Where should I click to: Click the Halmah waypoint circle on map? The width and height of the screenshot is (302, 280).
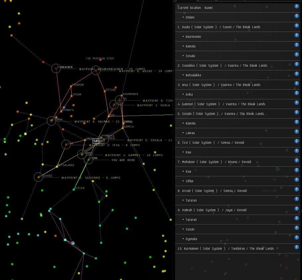click(x=51, y=121)
